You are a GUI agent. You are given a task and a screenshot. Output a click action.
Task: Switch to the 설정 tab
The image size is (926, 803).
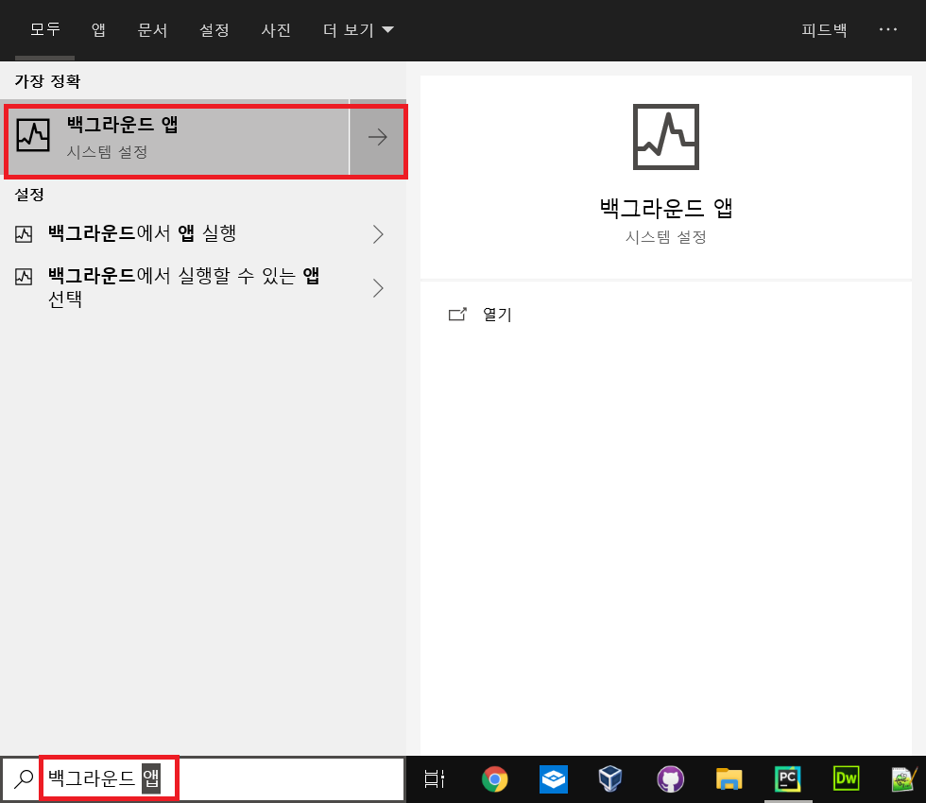point(214,29)
